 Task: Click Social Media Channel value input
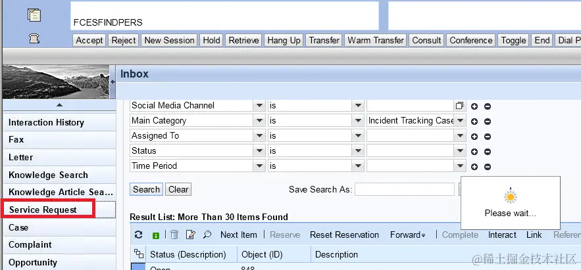411,105
